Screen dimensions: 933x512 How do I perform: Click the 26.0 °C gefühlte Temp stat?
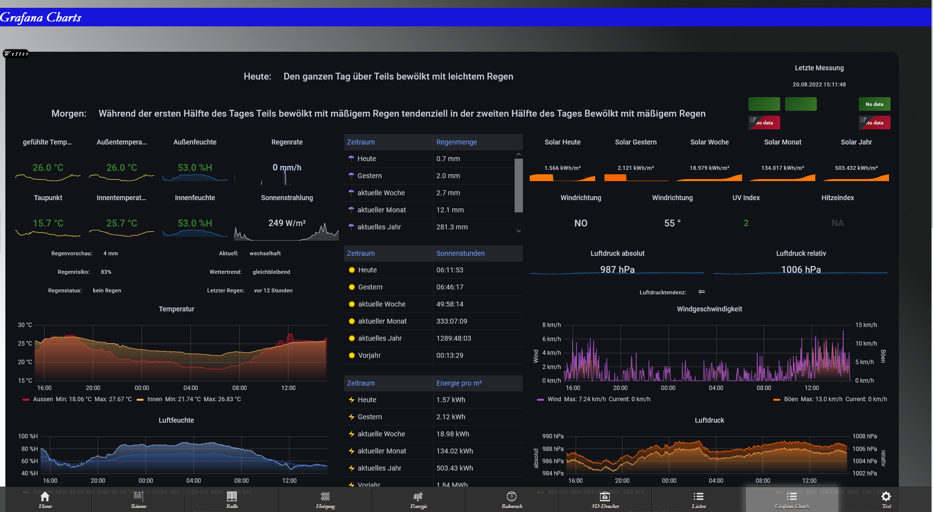pos(48,167)
